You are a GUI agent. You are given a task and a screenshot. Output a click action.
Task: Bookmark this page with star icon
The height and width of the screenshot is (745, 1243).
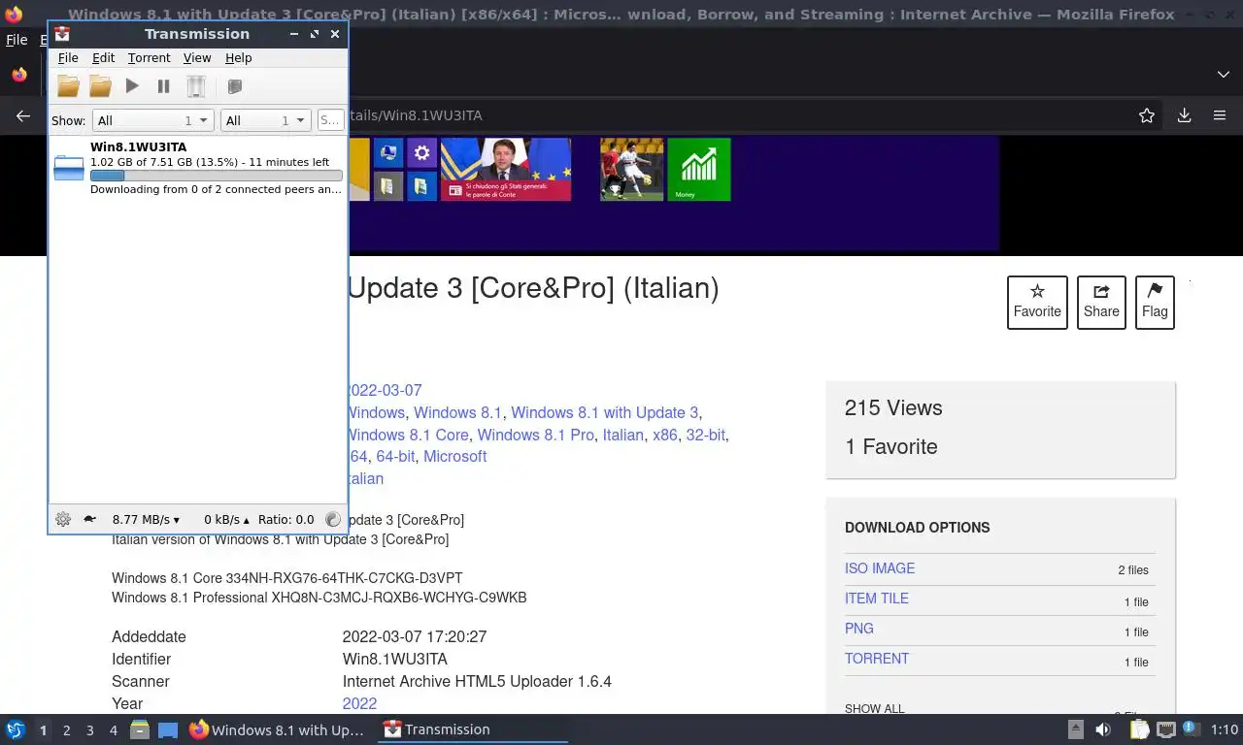pyautogui.click(x=1147, y=115)
